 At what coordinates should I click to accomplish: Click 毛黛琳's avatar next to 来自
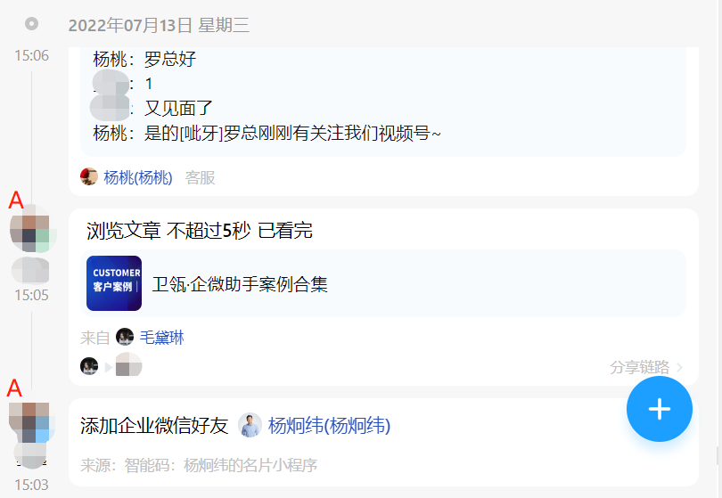124,337
